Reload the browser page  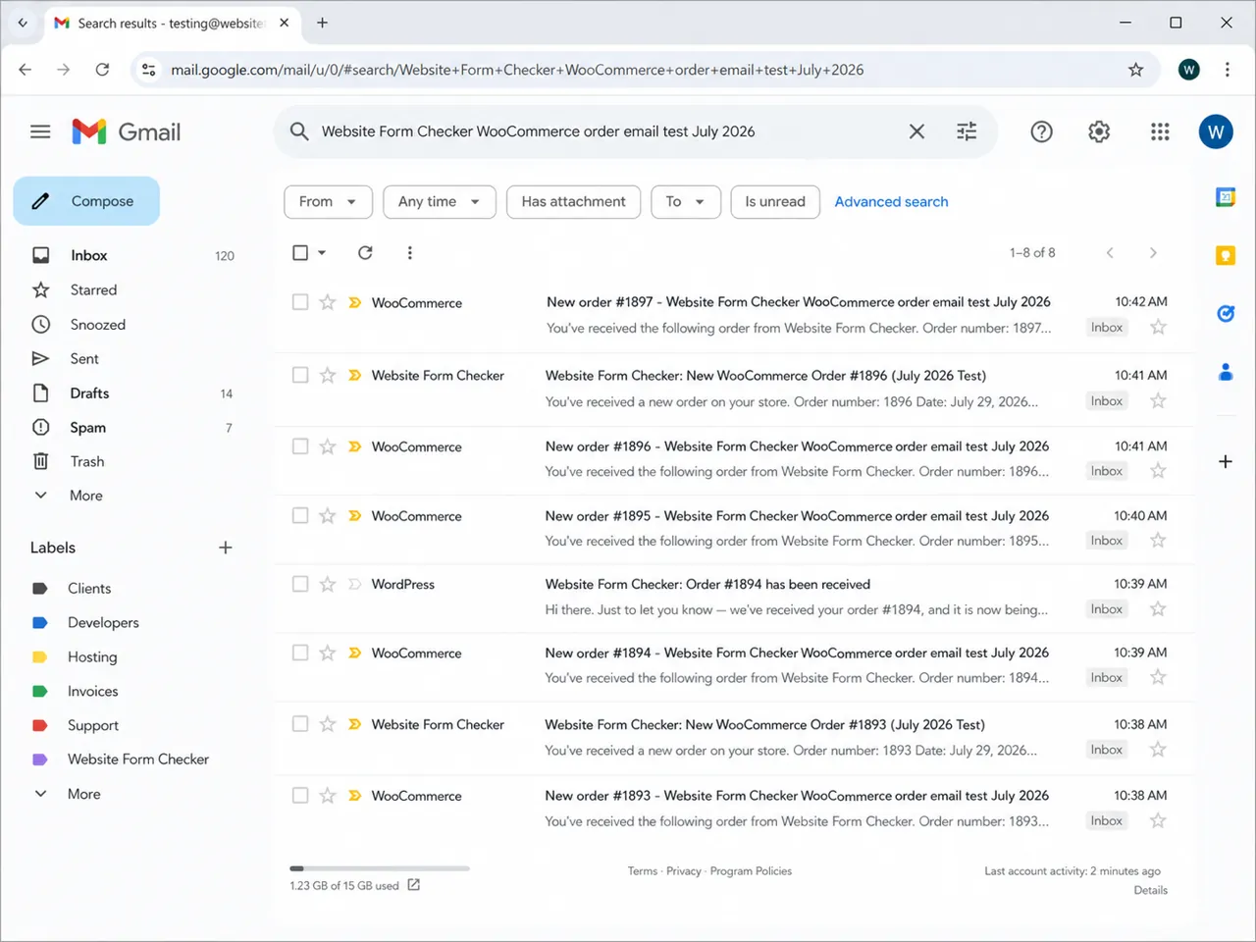102,70
